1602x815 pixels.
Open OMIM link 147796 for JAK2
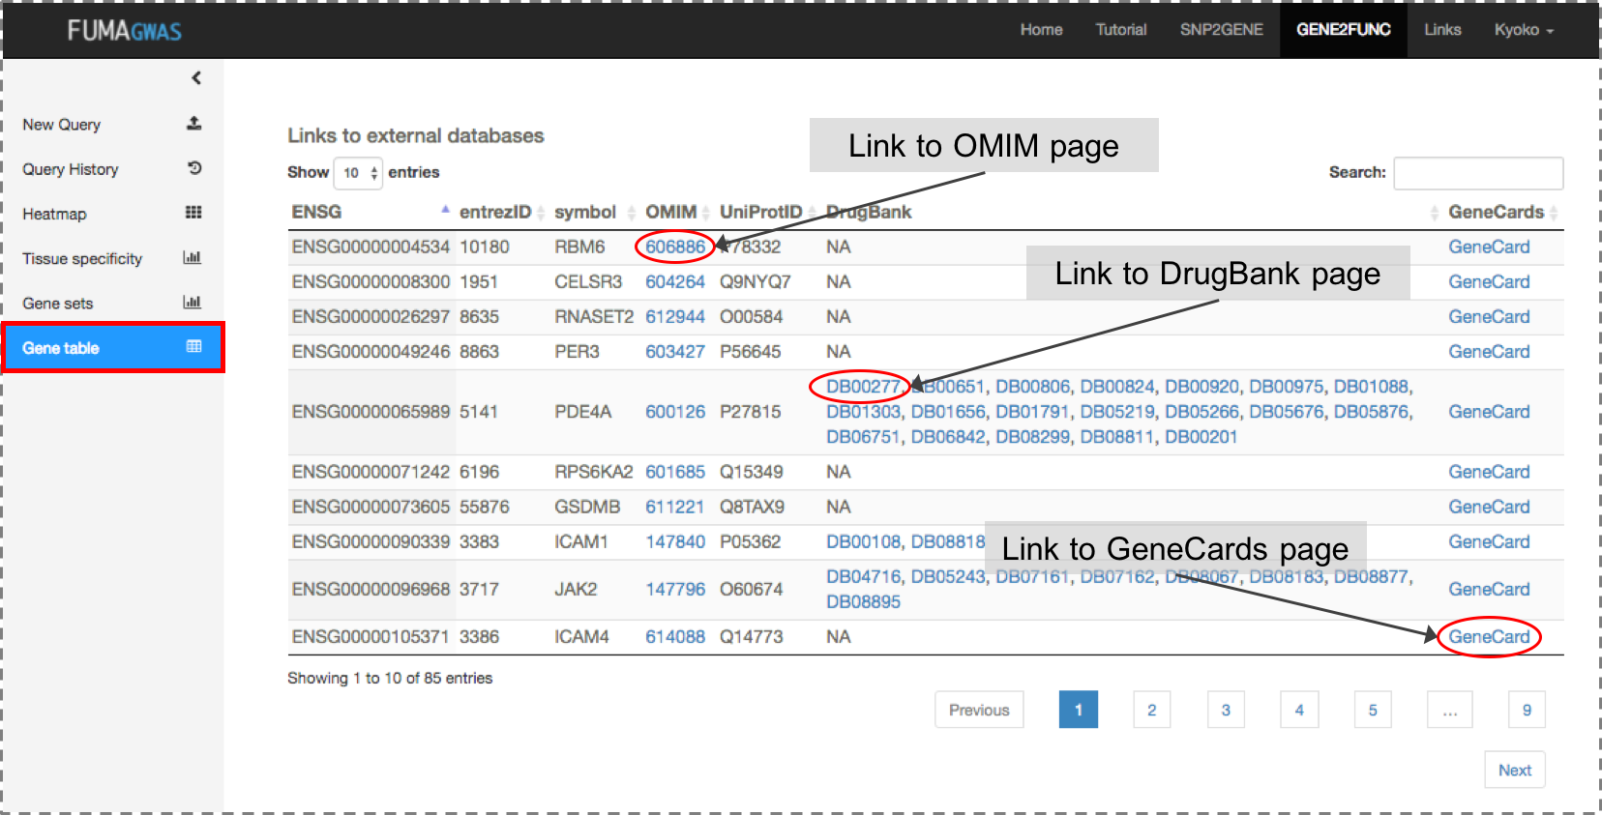[675, 589]
